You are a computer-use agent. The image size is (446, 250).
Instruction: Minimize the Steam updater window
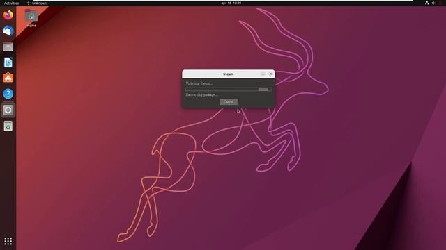point(263,74)
